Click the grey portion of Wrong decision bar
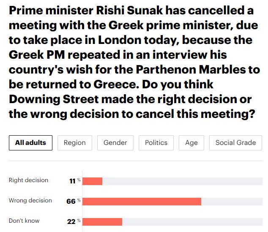The width and height of the screenshot is (268, 232). pyautogui.click(x=232, y=201)
